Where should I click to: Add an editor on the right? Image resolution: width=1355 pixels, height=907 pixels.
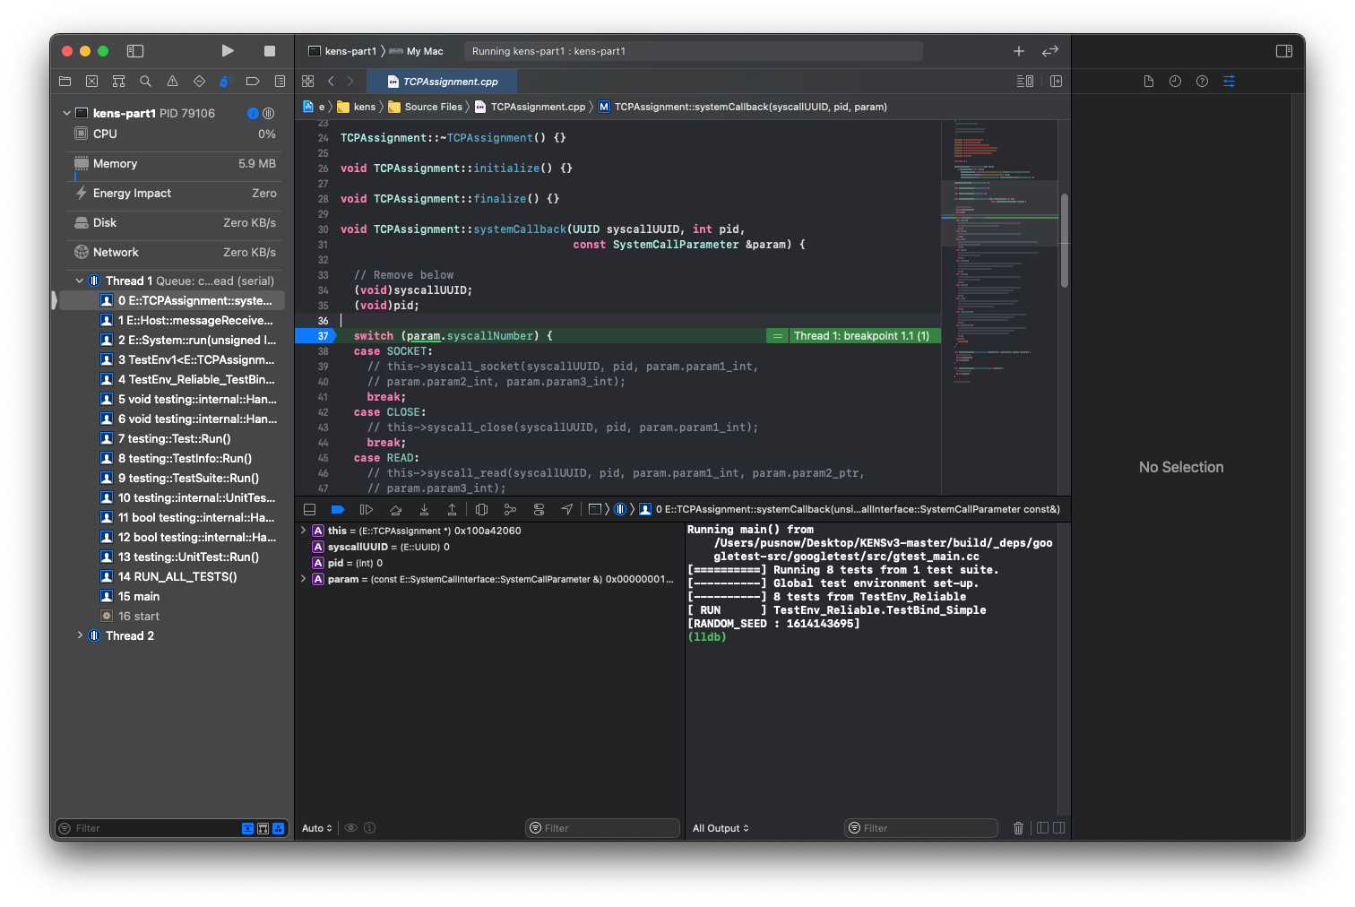point(1056,81)
